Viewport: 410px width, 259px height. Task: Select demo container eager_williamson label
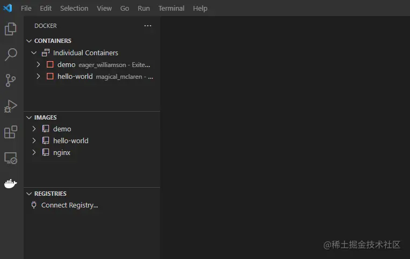pyautogui.click(x=104, y=65)
